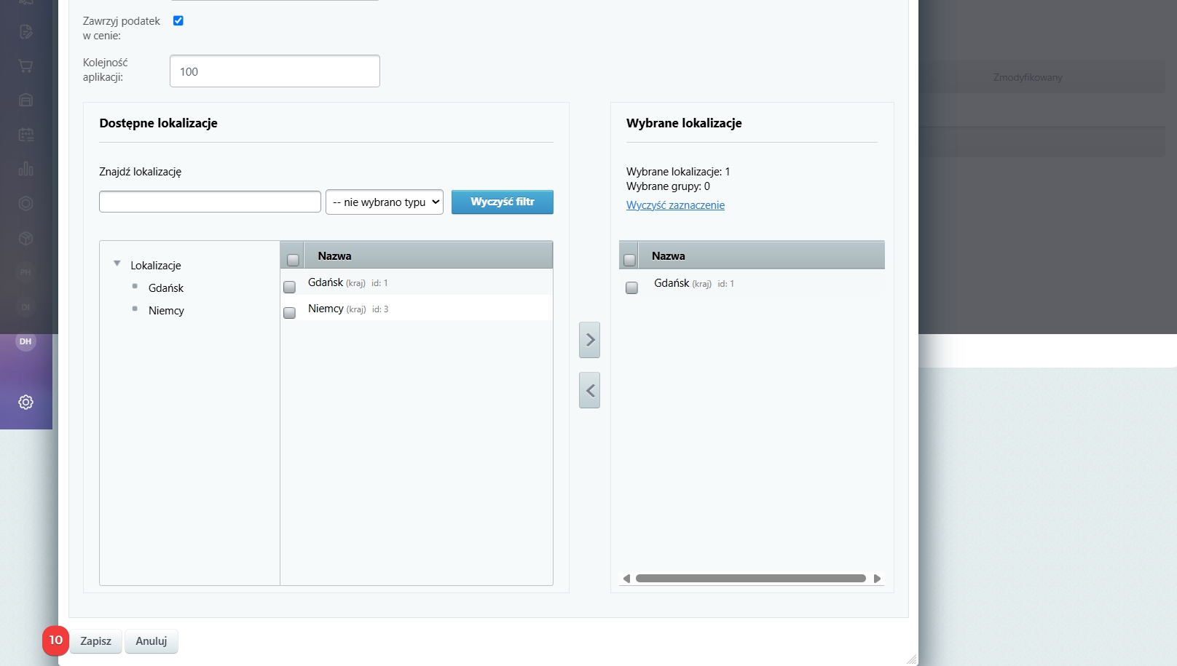This screenshot has width=1177, height=666.
Task: Click the left arrow to remove locations
Action: coord(589,390)
